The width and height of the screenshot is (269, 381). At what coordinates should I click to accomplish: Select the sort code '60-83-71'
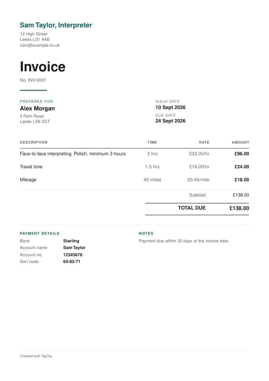coord(72,262)
